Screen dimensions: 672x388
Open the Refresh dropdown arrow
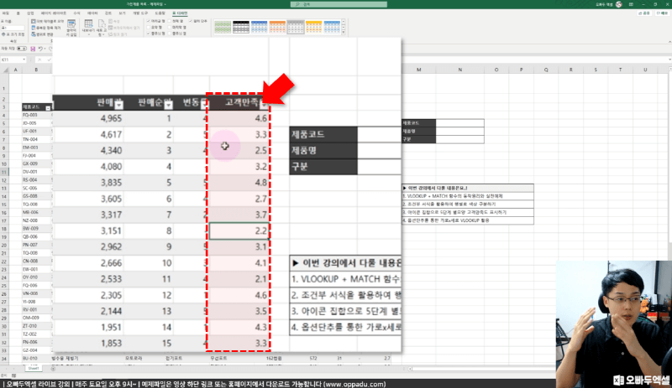point(103,34)
